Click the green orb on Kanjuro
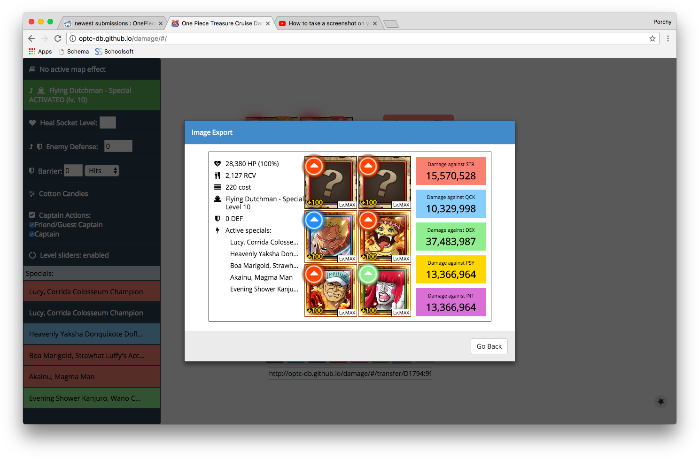The height and width of the screenshot is (459, 699). [x=368, y=274]
